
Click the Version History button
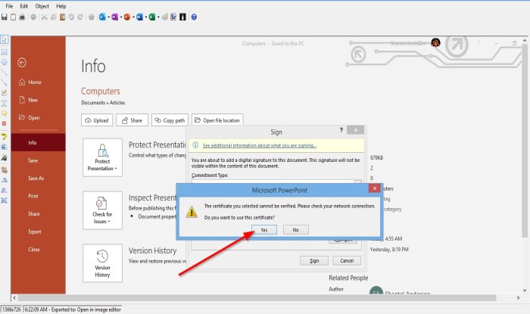[102, 263]
